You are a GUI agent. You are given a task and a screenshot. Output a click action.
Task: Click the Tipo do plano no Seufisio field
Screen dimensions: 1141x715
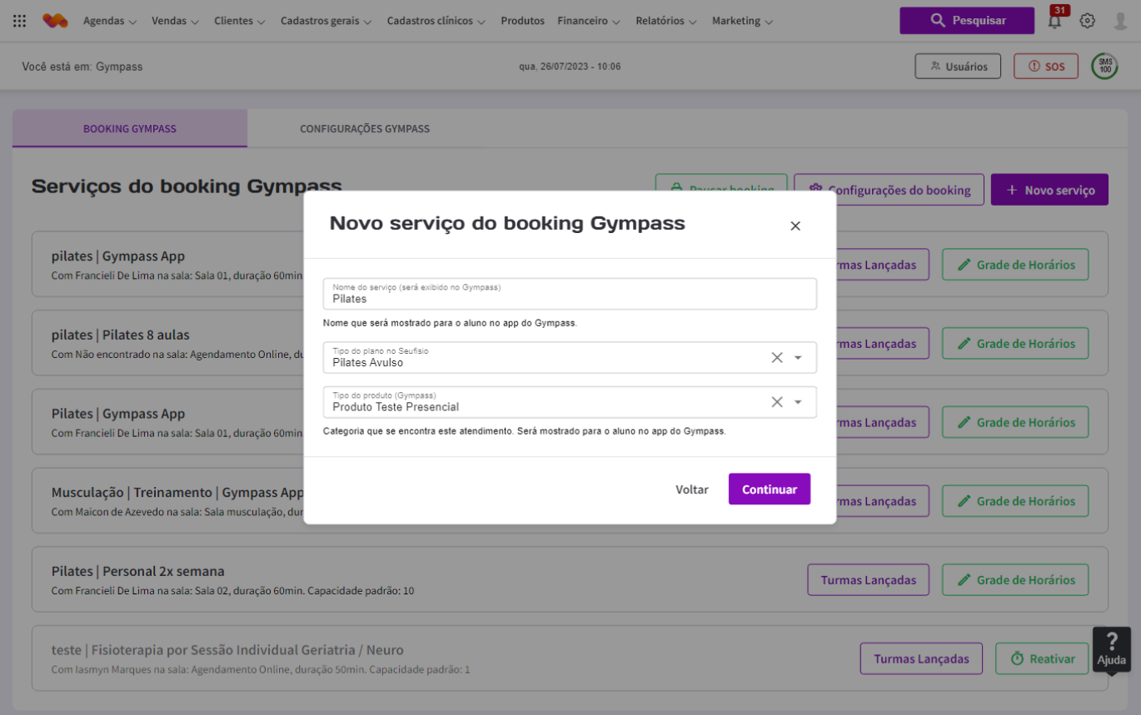pyautogui.click(x=570, y=357)
